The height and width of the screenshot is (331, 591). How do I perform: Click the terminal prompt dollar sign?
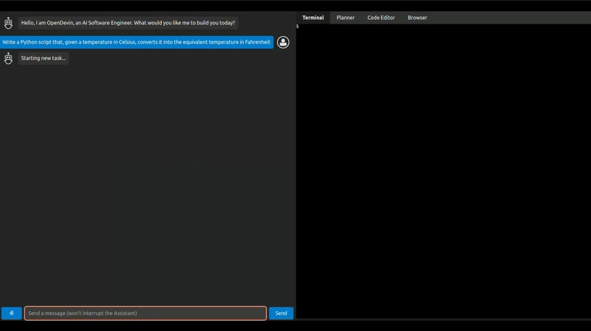pyautogui.click(x=298, y=27)
